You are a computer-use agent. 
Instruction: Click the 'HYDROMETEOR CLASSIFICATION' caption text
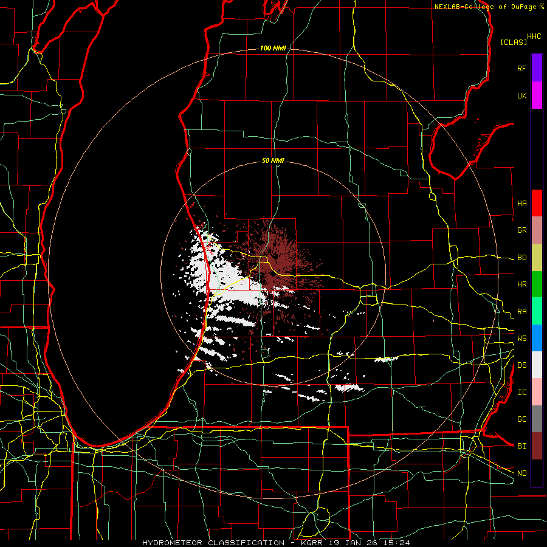213,543
